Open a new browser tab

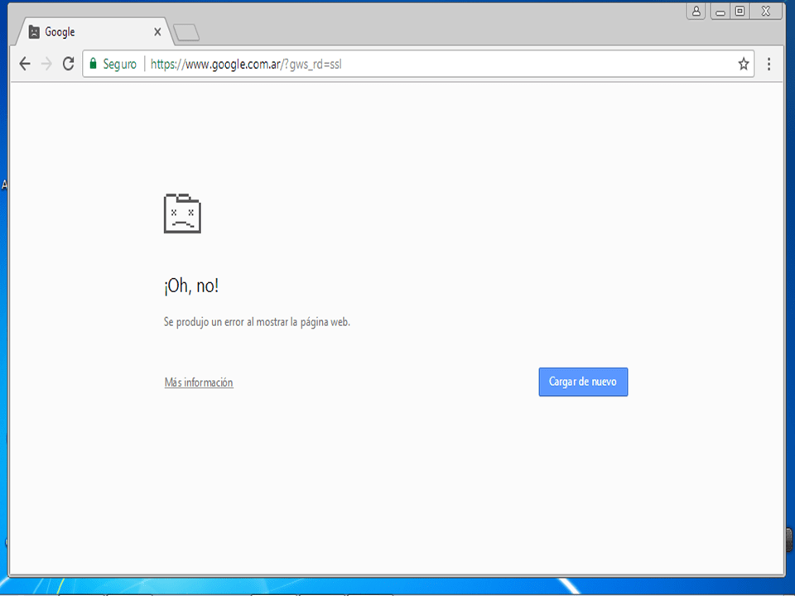pyautogui.click(x=185, y=33)
